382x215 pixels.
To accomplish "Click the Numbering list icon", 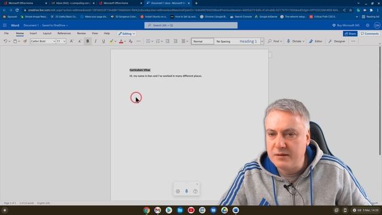I will [x=158, y=41].
